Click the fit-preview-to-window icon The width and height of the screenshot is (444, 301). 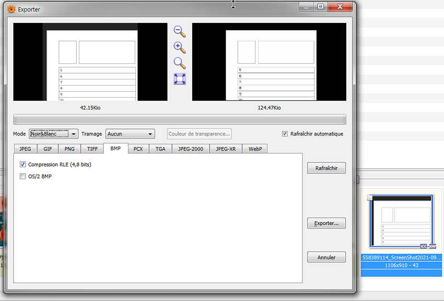[179, 79]
